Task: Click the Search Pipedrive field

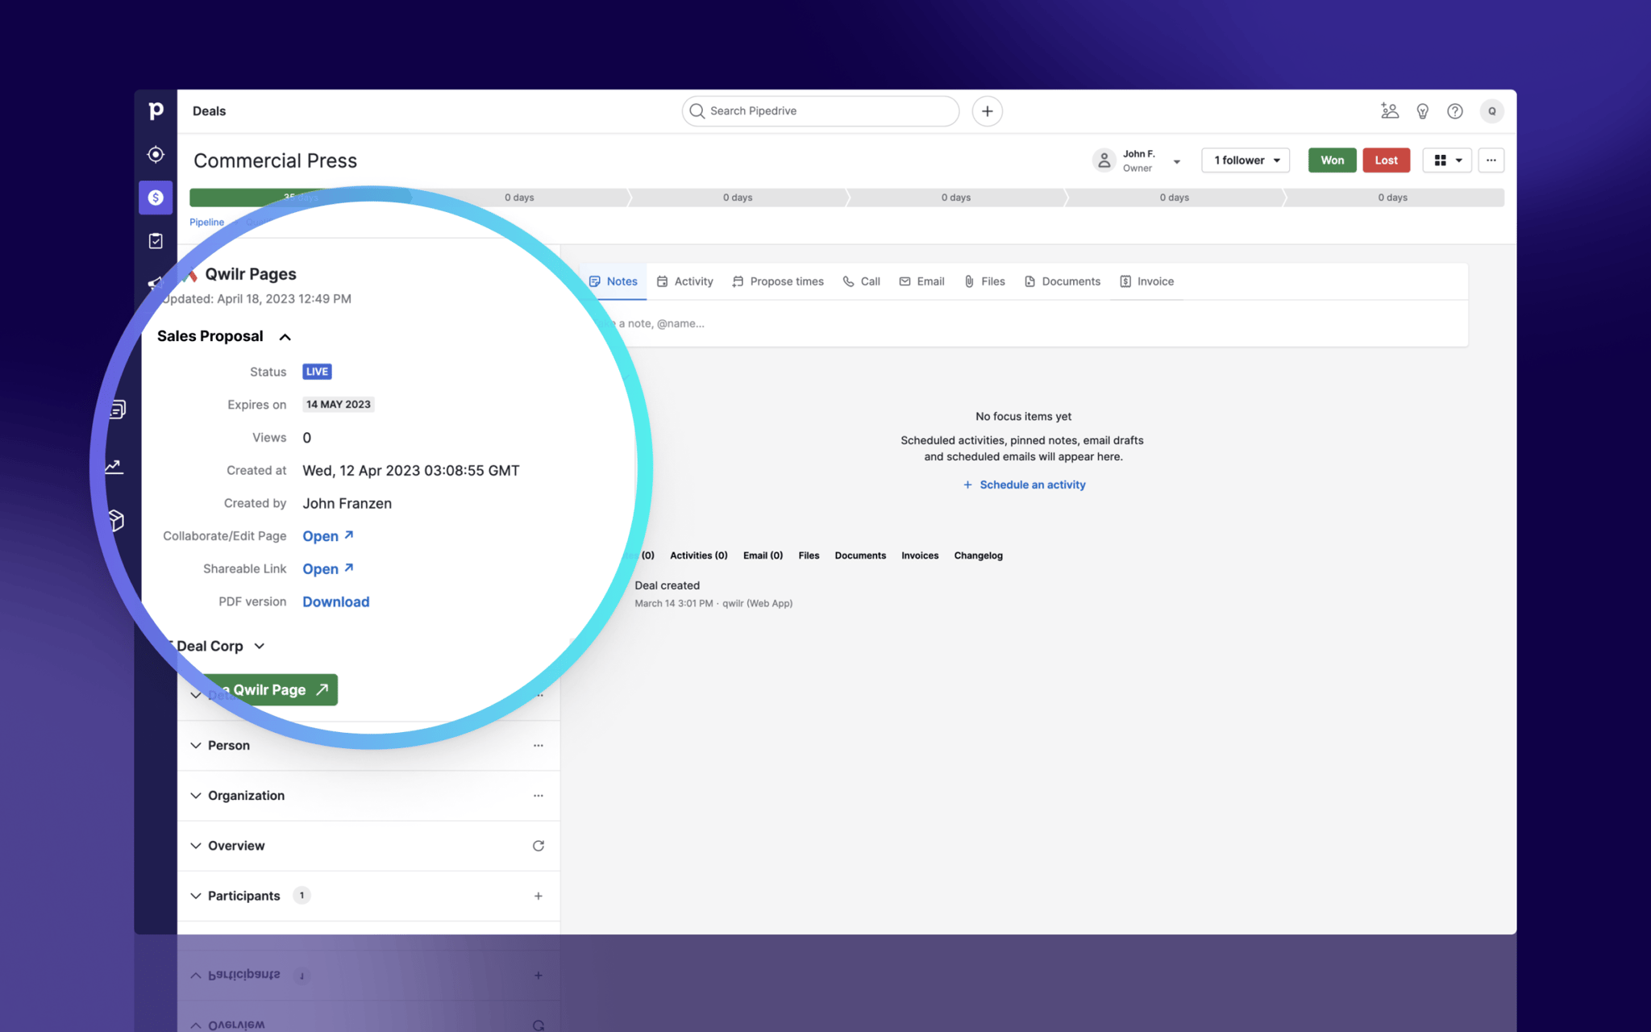Action: (x=819, y=110)
